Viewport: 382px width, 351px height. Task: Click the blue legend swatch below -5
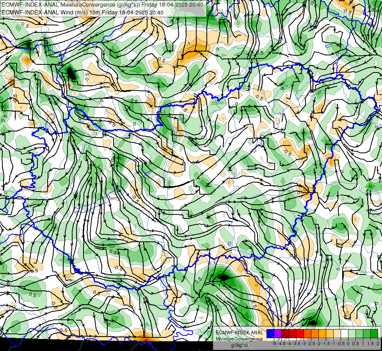point(270,334)
